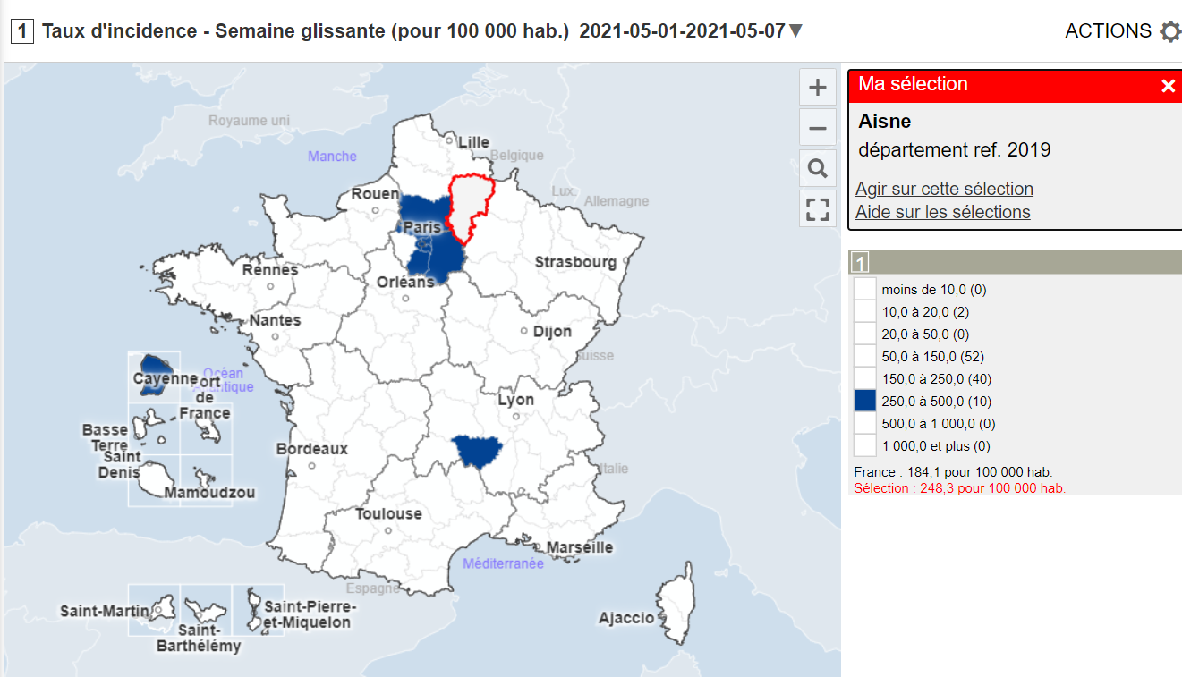
Task: Open 'Agir sur cette sélection' link
Action: tap(944, 189)
